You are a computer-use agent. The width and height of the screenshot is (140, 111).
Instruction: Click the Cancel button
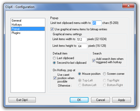click(x=100, y=100)
